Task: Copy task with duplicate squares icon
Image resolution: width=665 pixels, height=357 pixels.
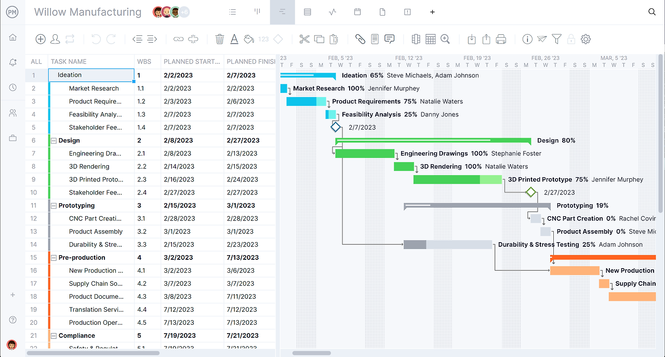Action: coord(319,39)
